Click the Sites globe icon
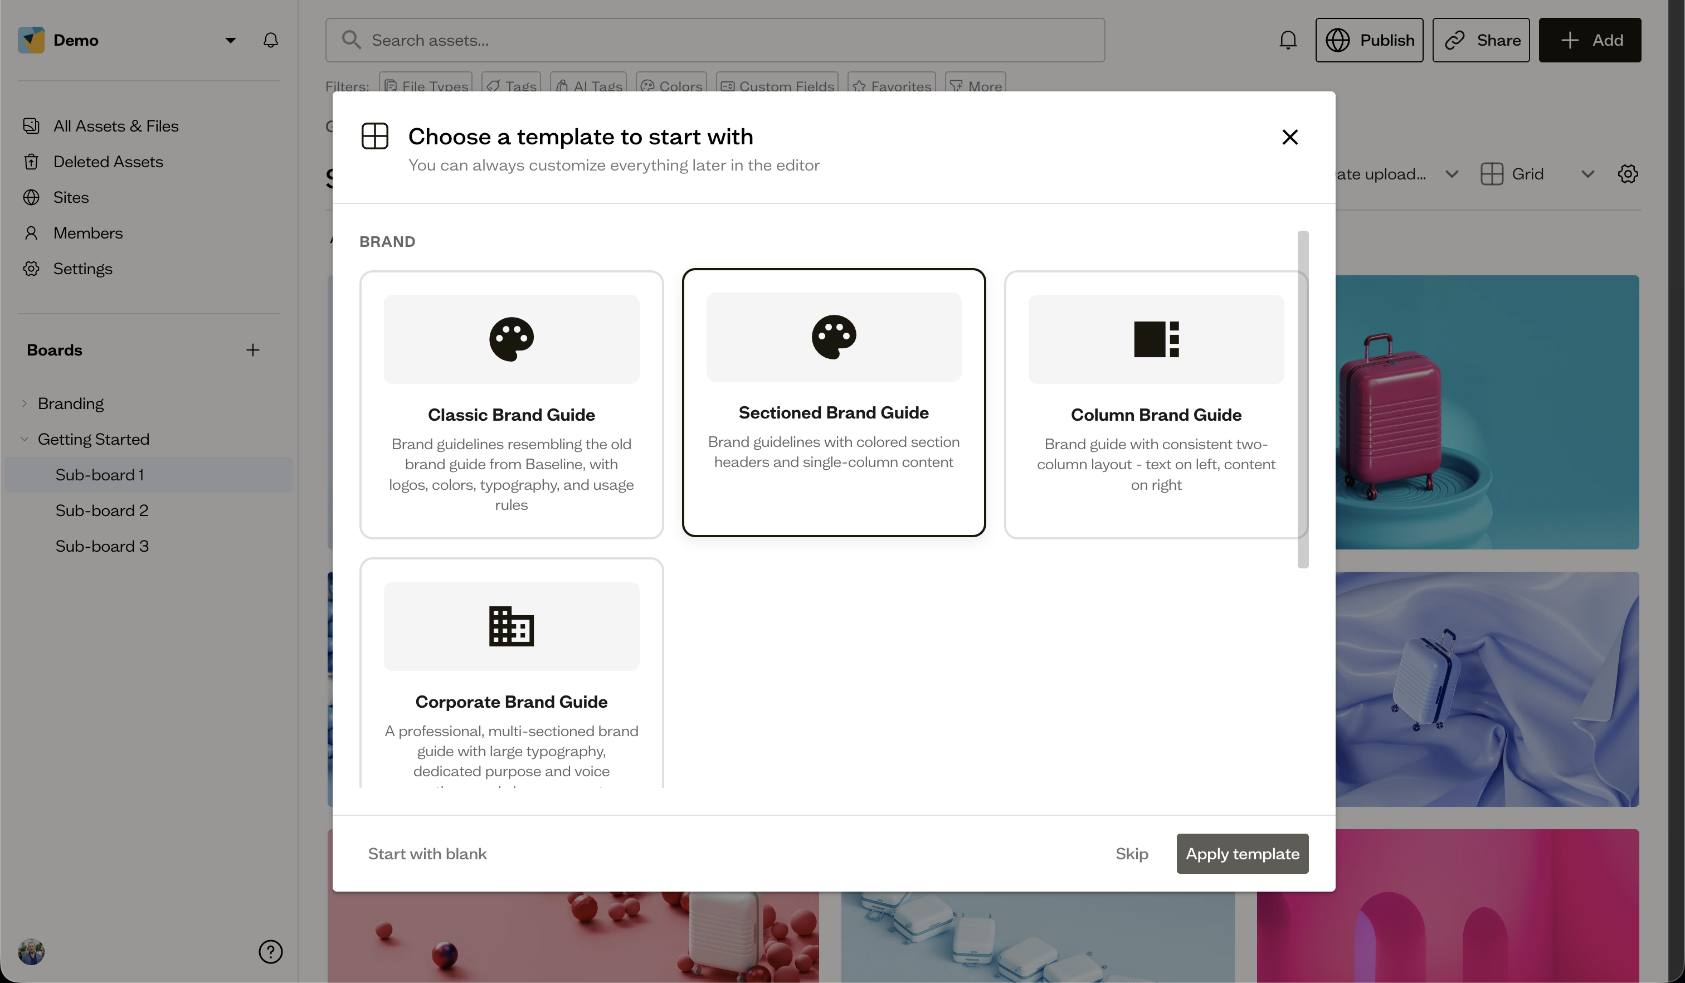The width and height of the screenshot is (1685, 983). click(x=31, y=197)
